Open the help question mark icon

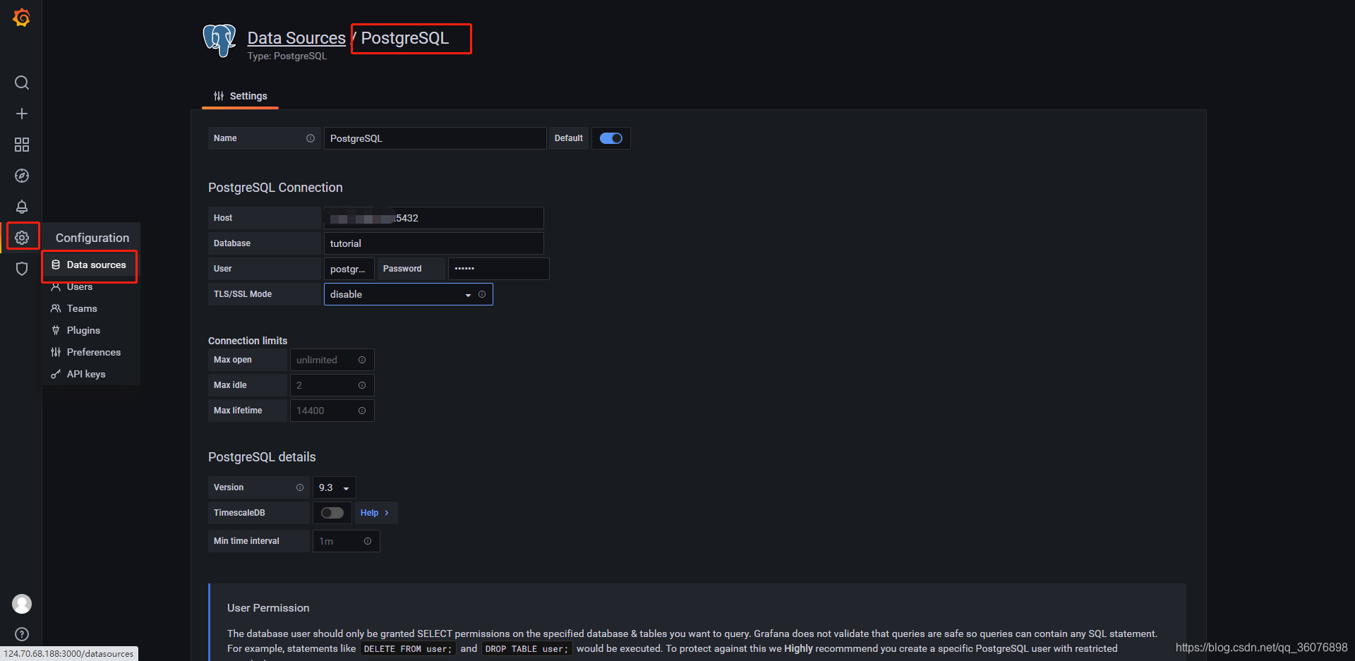coord(22,634)
